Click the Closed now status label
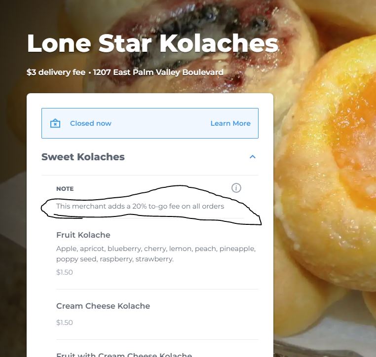The height and width of the screenshot is (357, 376). tap(91, 123)
